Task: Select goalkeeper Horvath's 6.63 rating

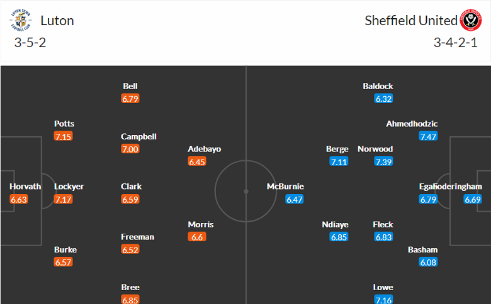Action: click(x=19, y=199)
